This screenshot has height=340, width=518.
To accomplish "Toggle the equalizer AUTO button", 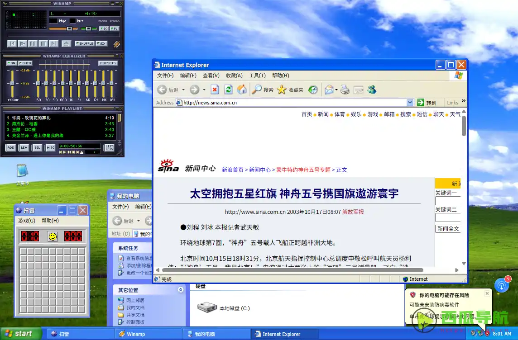I will [25, 63].
